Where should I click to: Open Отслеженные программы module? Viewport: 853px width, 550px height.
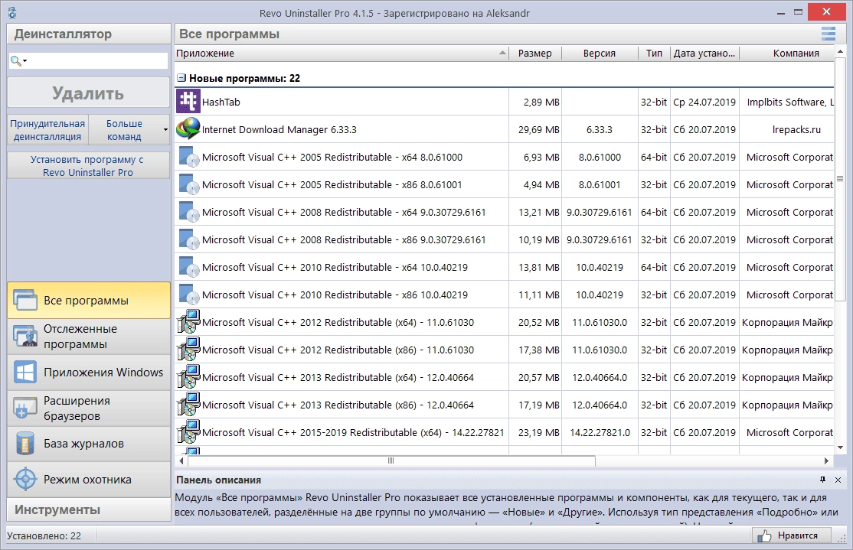pyautogui.click(x=89, y=337)
